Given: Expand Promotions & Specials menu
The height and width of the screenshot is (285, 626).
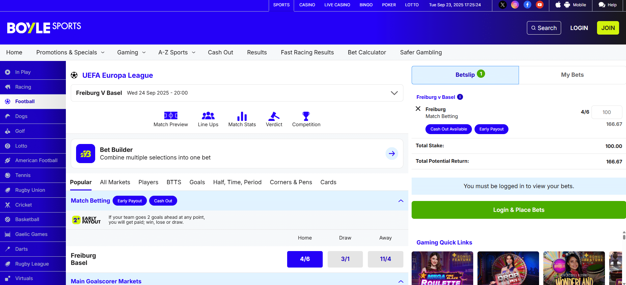Looking at the screenshot, I should click(x=103, y=52).
